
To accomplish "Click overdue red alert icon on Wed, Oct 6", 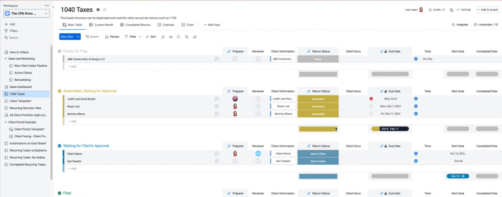I will (371, 99).
